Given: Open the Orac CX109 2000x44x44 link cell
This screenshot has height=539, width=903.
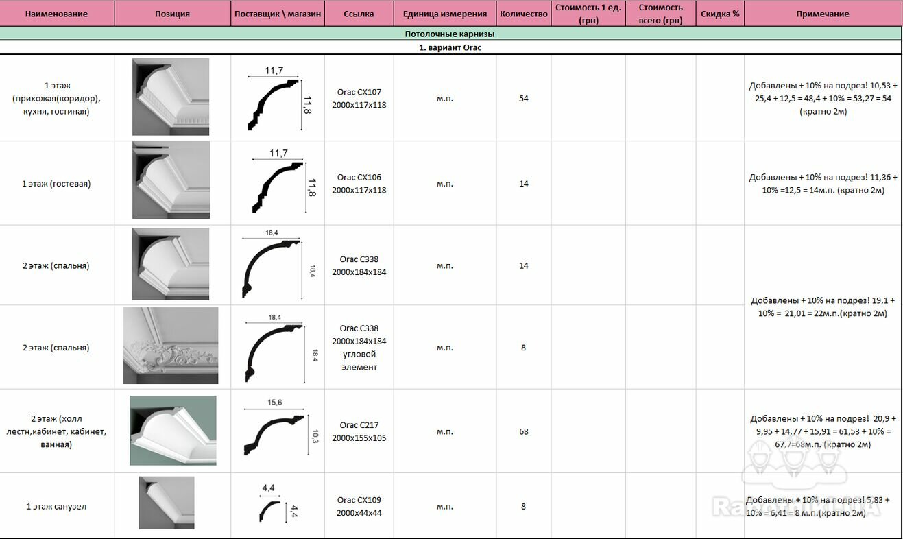Looking at the screenshot, I should tap(359, 507).
